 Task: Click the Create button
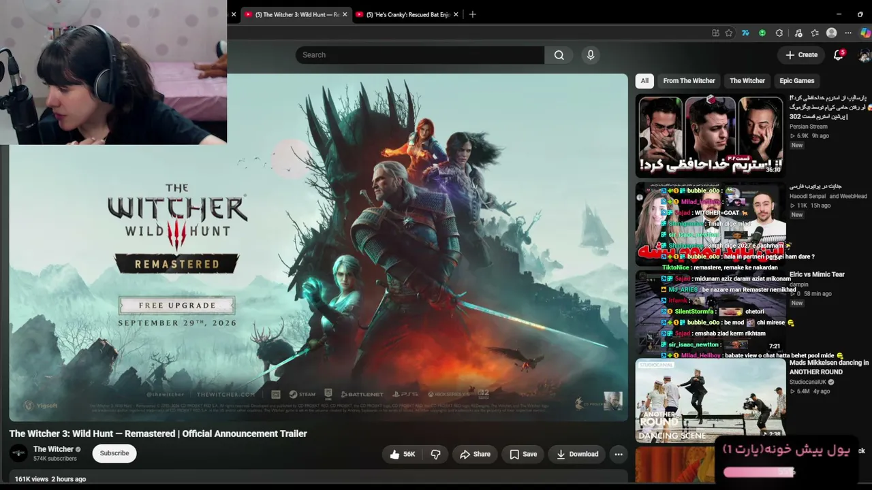801,55
